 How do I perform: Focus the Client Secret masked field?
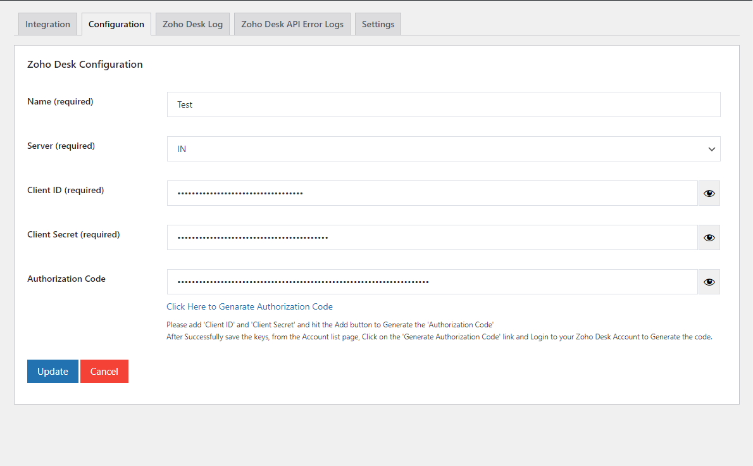(x=432, y=237)
